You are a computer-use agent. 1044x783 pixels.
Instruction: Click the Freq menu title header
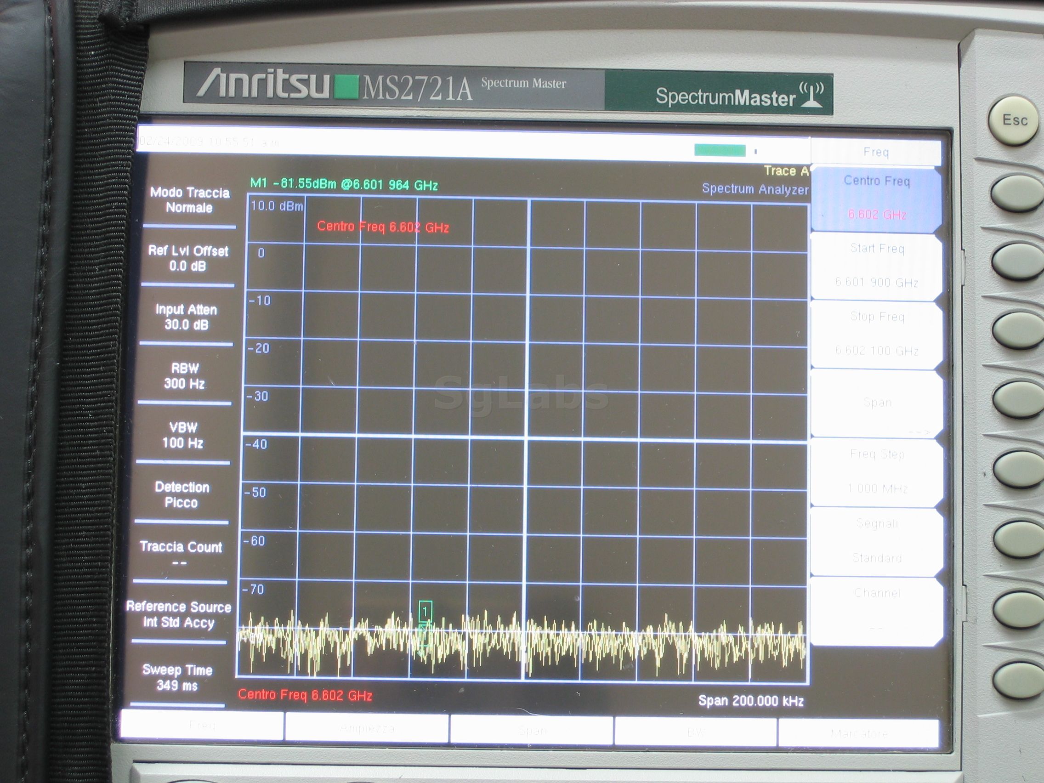(x=876, y=152)
